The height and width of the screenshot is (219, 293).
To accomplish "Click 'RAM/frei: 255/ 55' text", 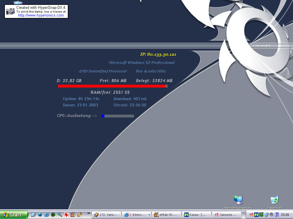I will [110, 92].
